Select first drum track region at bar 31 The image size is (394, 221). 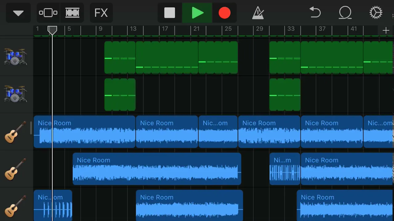coord(285,58)
